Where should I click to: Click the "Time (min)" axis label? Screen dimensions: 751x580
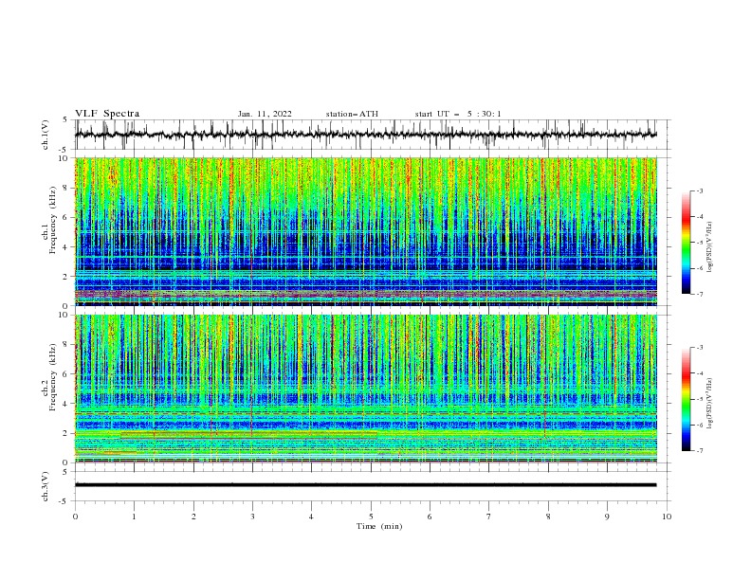(x=379, y=526)
